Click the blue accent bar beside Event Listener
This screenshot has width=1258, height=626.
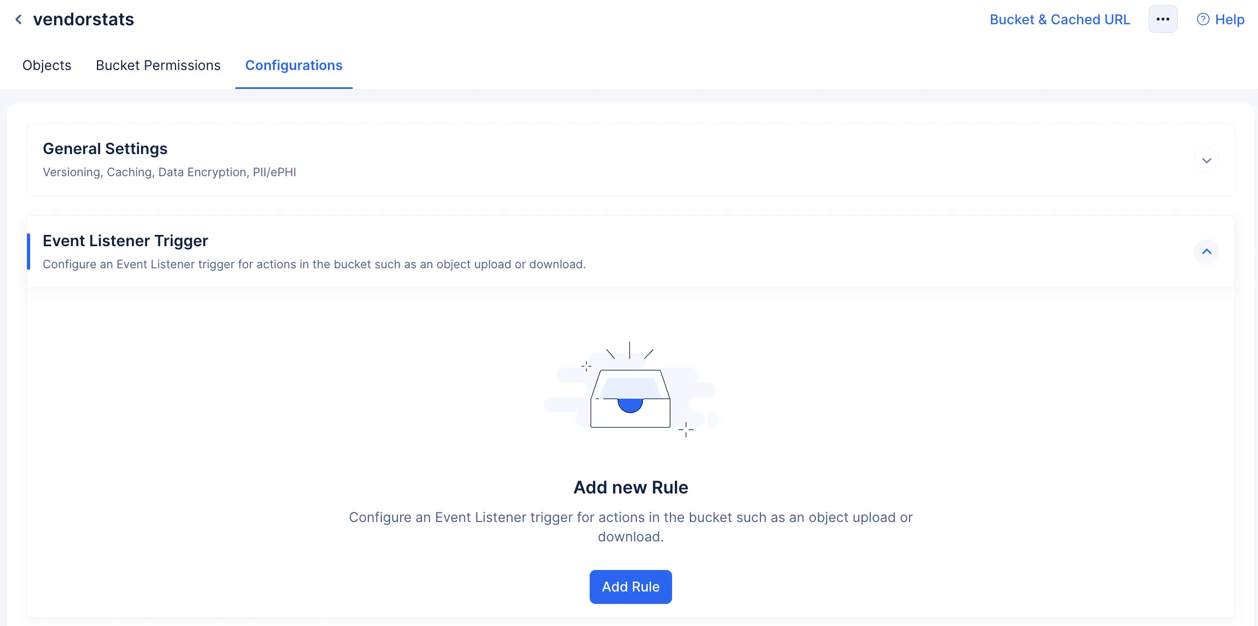(29, 252)
